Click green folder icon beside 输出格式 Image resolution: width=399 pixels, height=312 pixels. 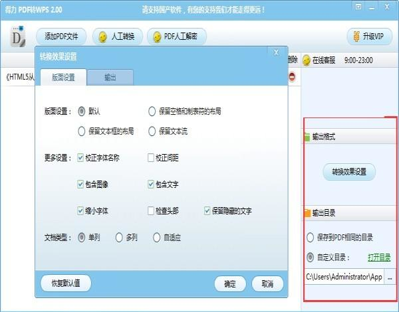click(307, 137)
